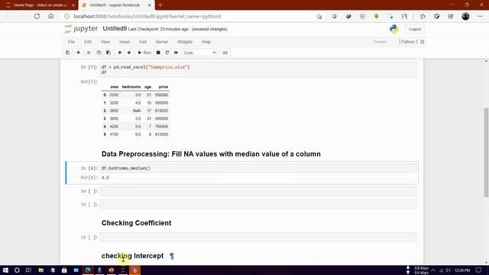The height and width of the screenshot is (275, 489).
Task: Move selected cell up with the arrow
Action: pyautogui.click(x=120, y=53)
